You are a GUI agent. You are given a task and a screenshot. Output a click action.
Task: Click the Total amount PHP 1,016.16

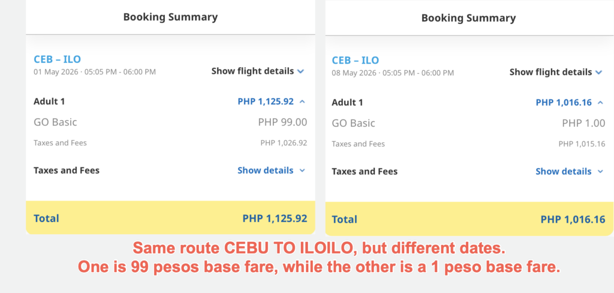pyautogui.click(x=573, y=219)
